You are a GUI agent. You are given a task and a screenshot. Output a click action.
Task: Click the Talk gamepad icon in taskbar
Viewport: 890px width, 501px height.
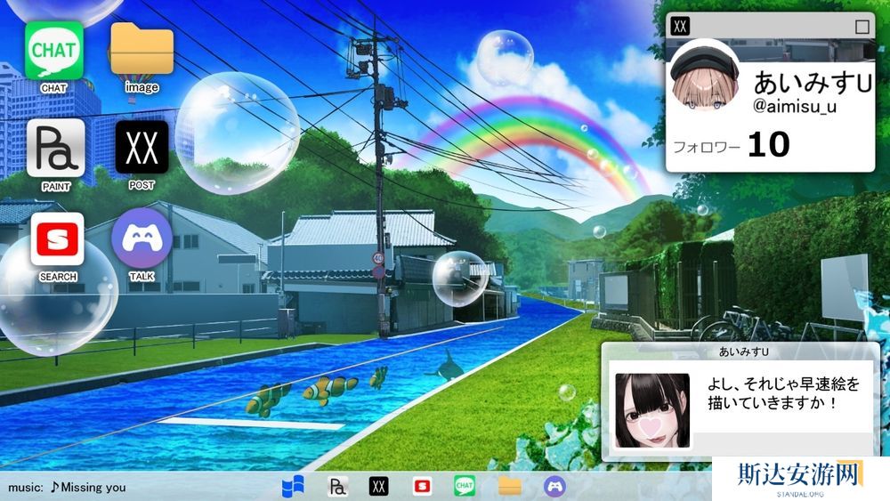[554, 486]
